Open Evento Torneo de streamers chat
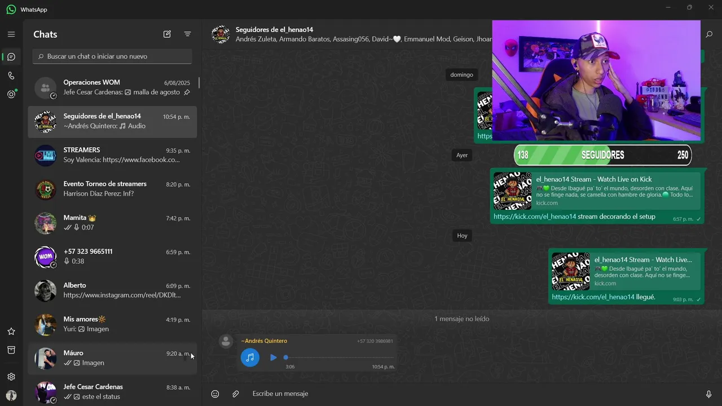The height and width of the screenshot is (406, 722). tap(112, 189)
